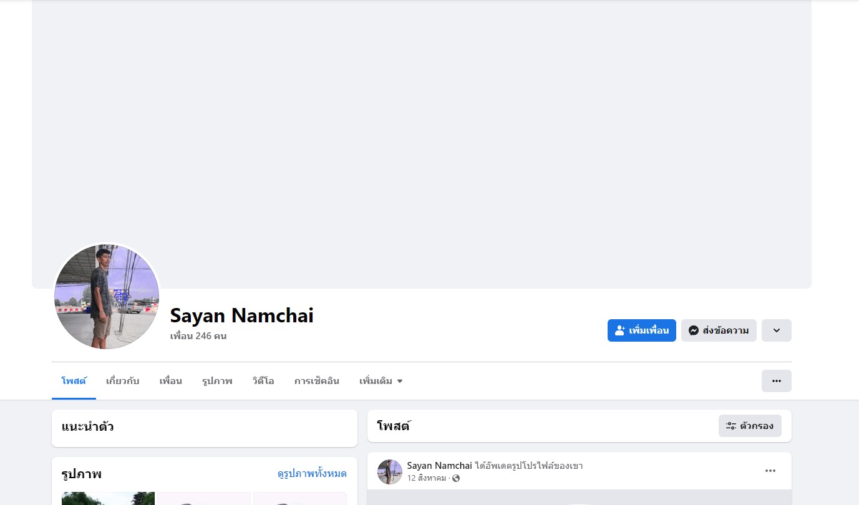Click the เพิ่มเพื่อน (Add friend) button
Screen dimensions: 859x505
pos(641,330)
